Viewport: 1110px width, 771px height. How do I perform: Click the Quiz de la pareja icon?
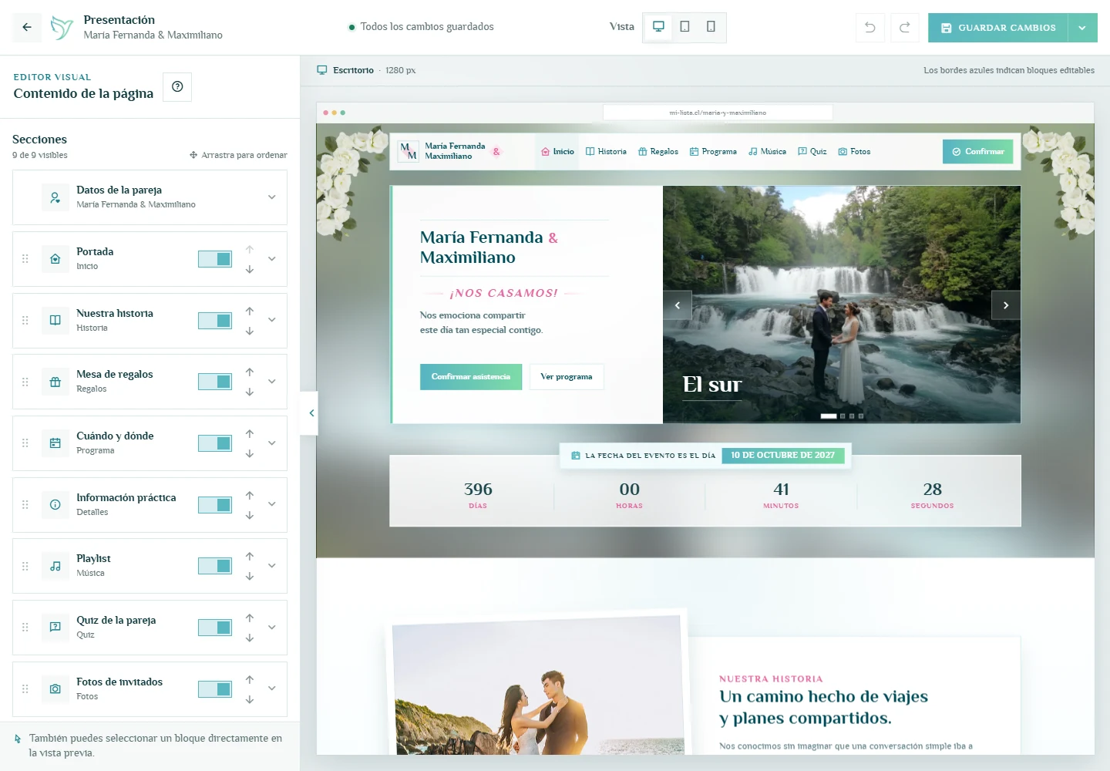[x=55, y=628]
